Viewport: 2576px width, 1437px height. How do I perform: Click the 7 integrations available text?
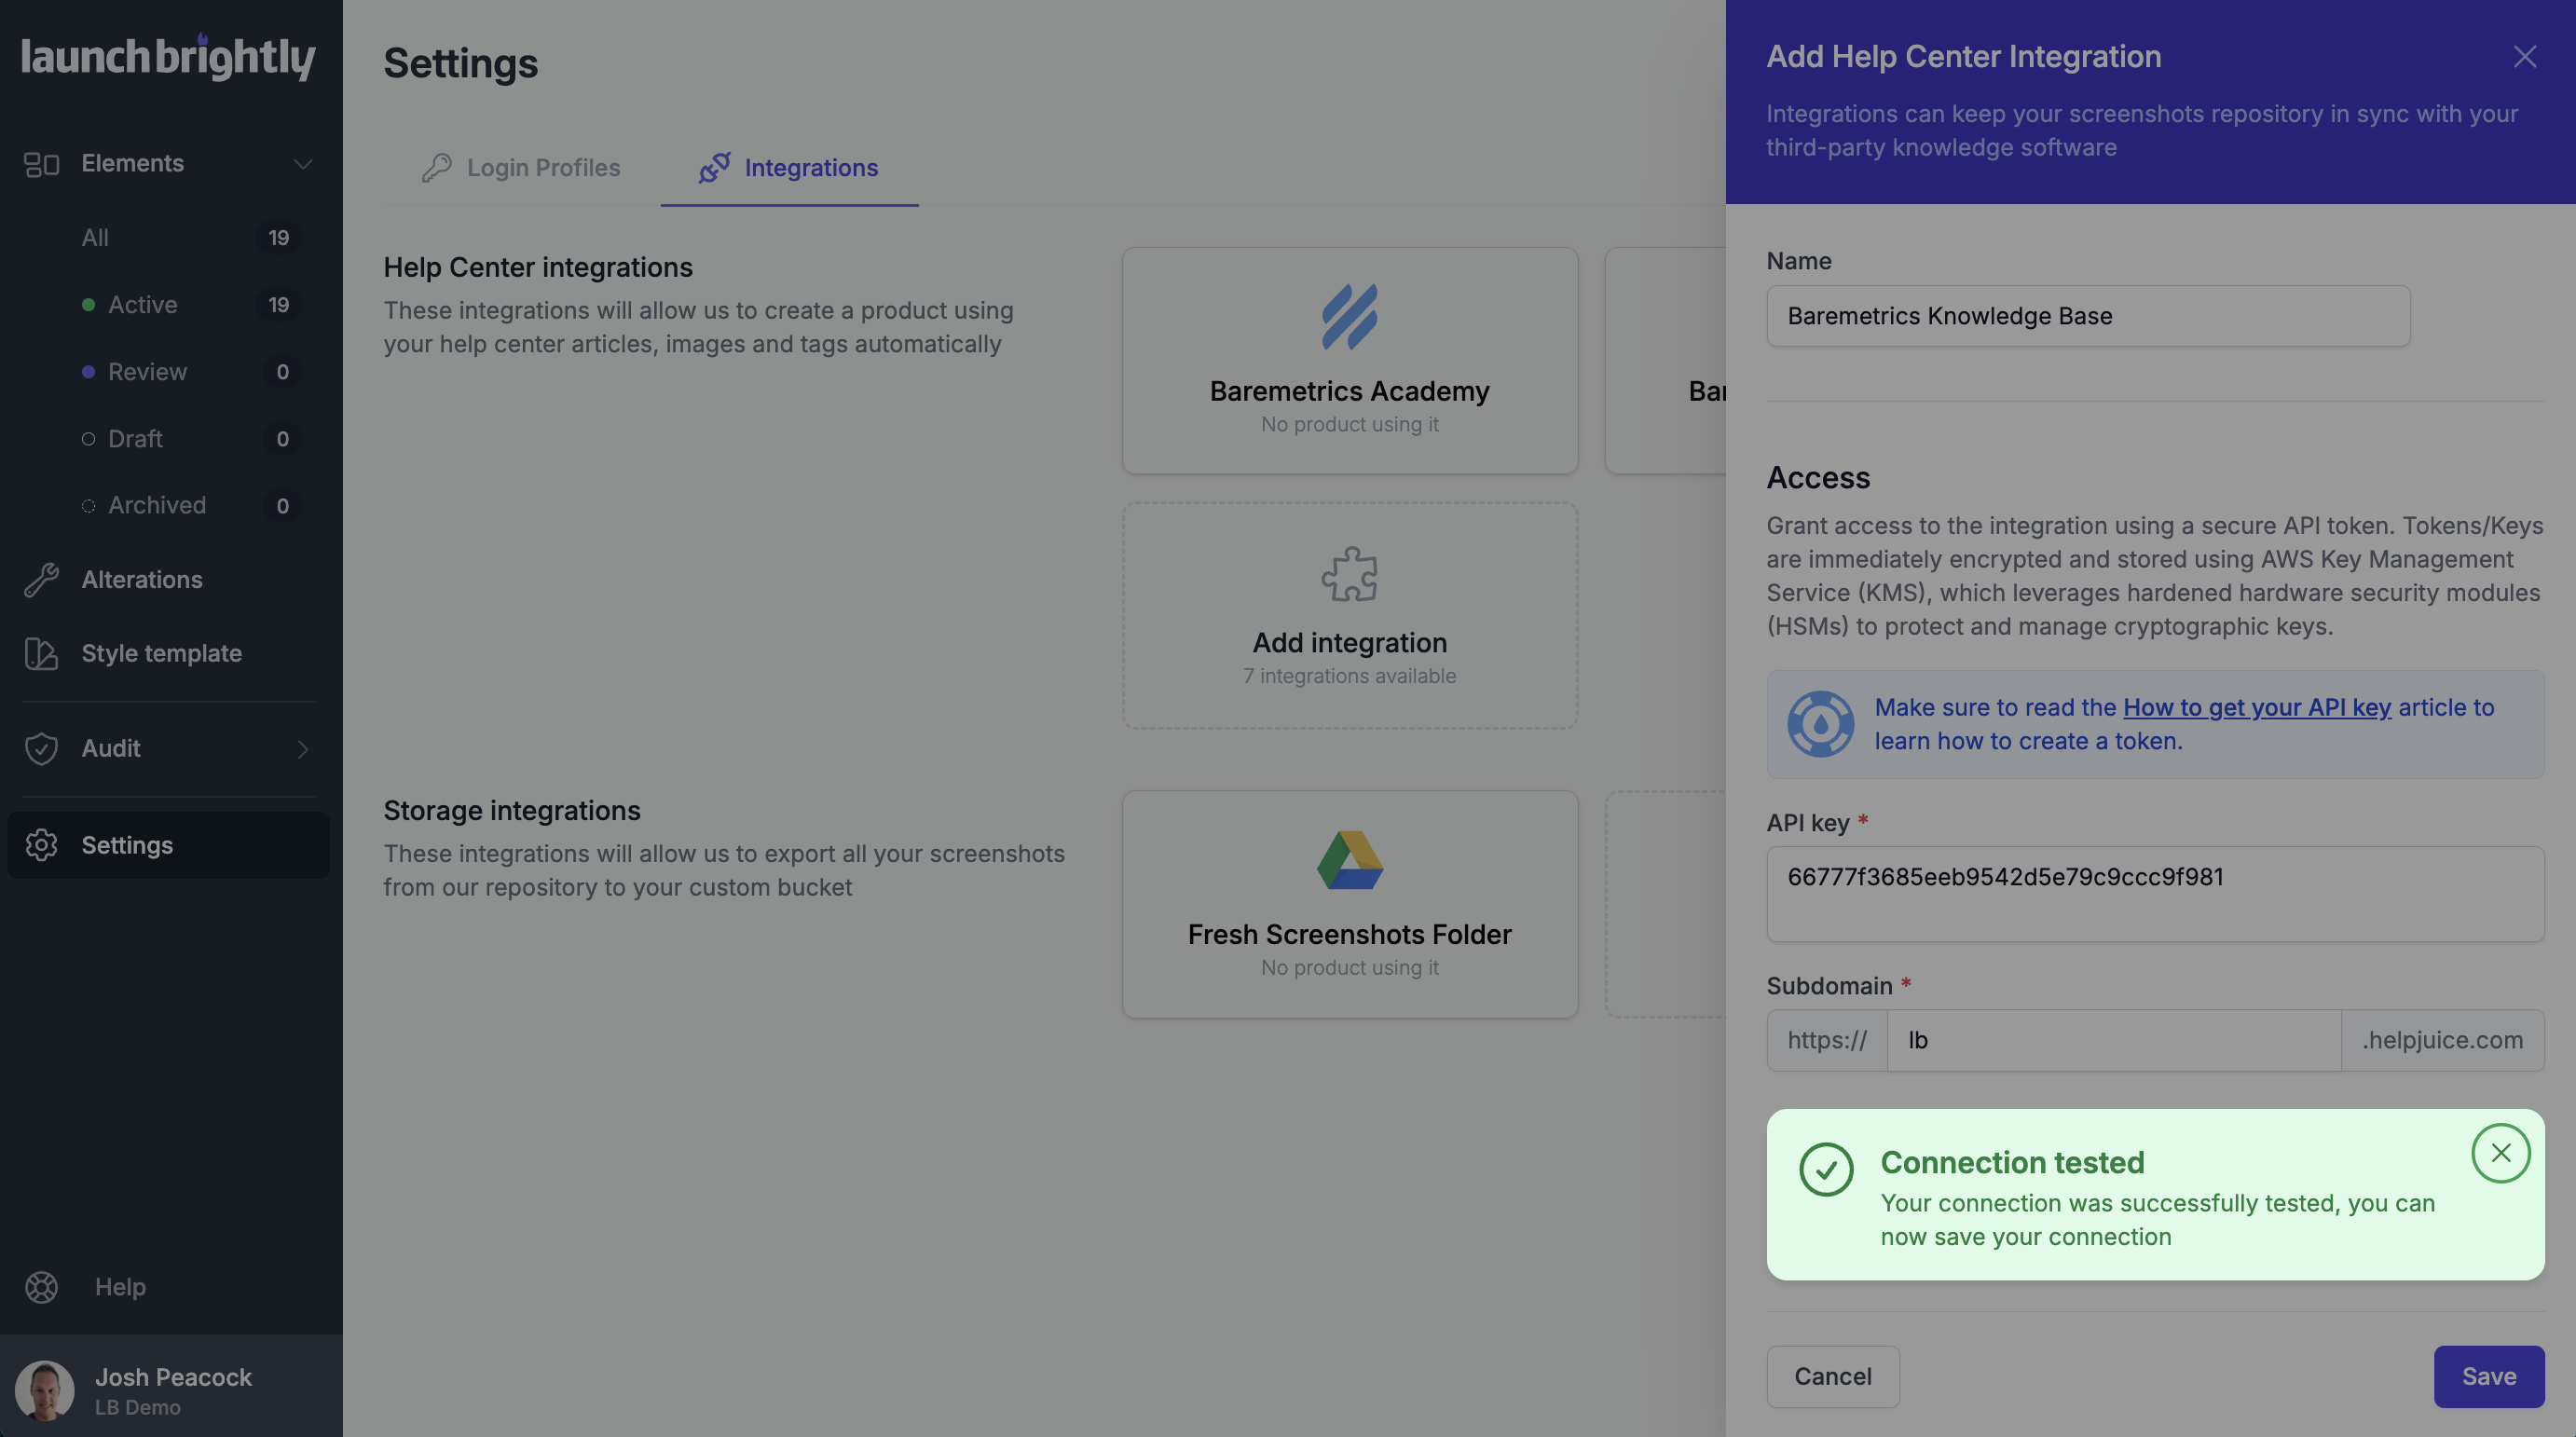tap(1349, 676)
